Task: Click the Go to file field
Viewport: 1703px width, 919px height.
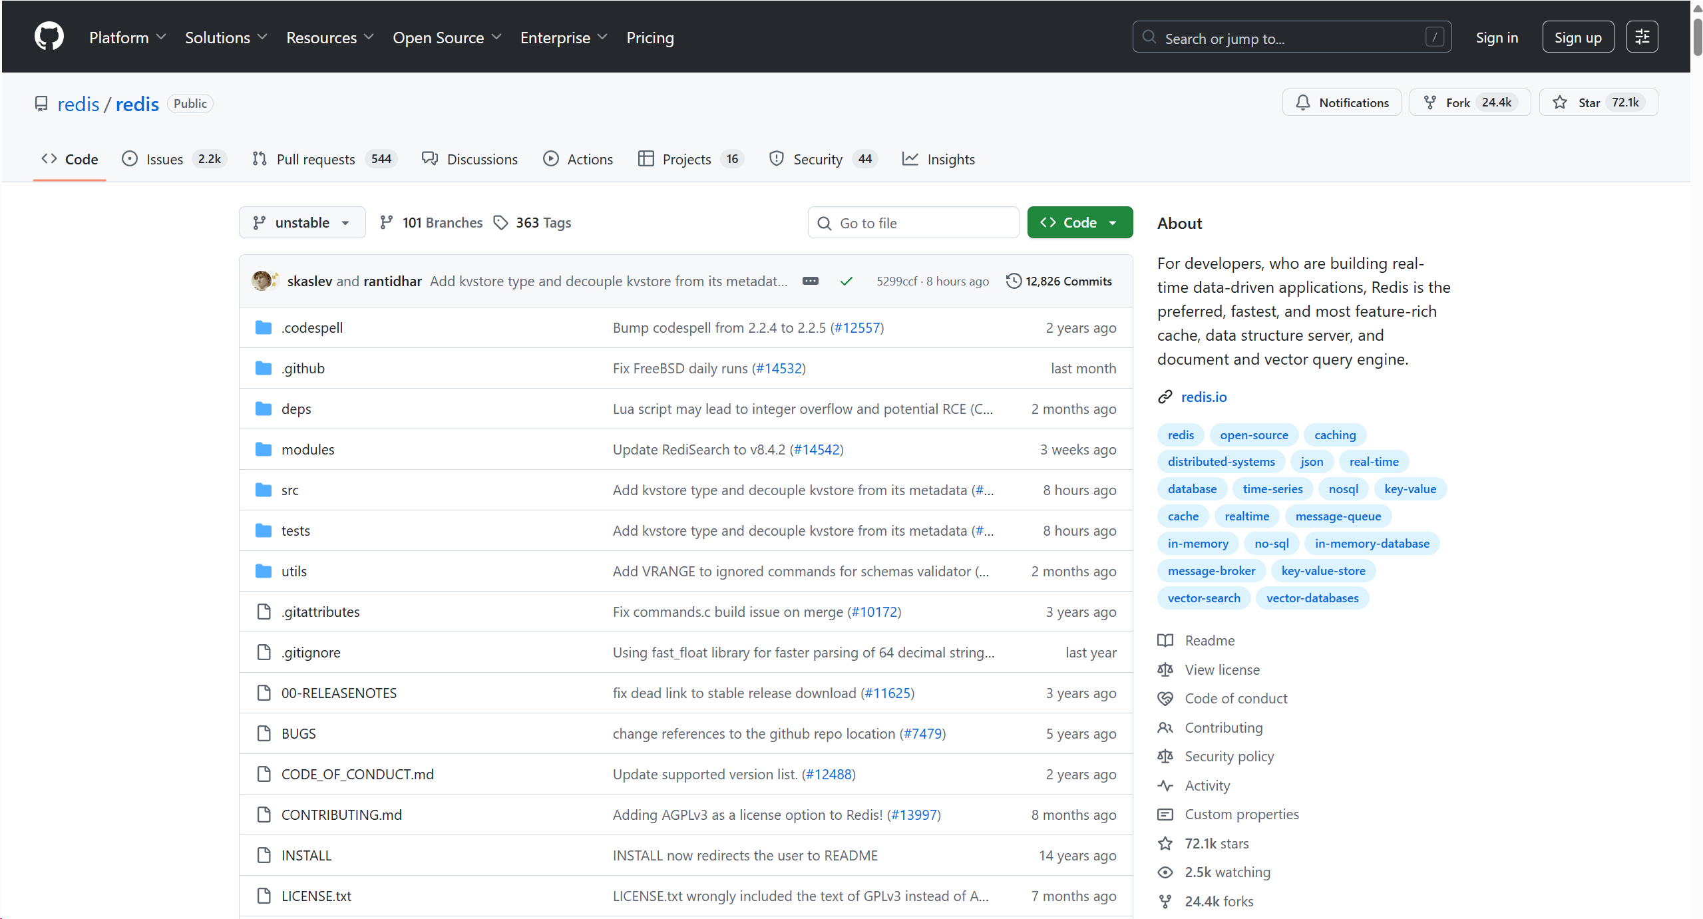Action: (x=913, y=223)
